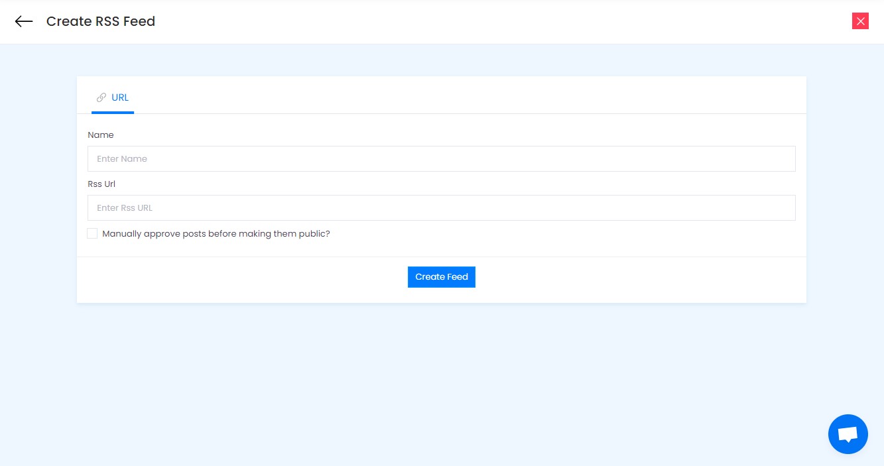Viewport: 884px width, 466px height.
Task: Click the Create Feed button
Action: 442,277
